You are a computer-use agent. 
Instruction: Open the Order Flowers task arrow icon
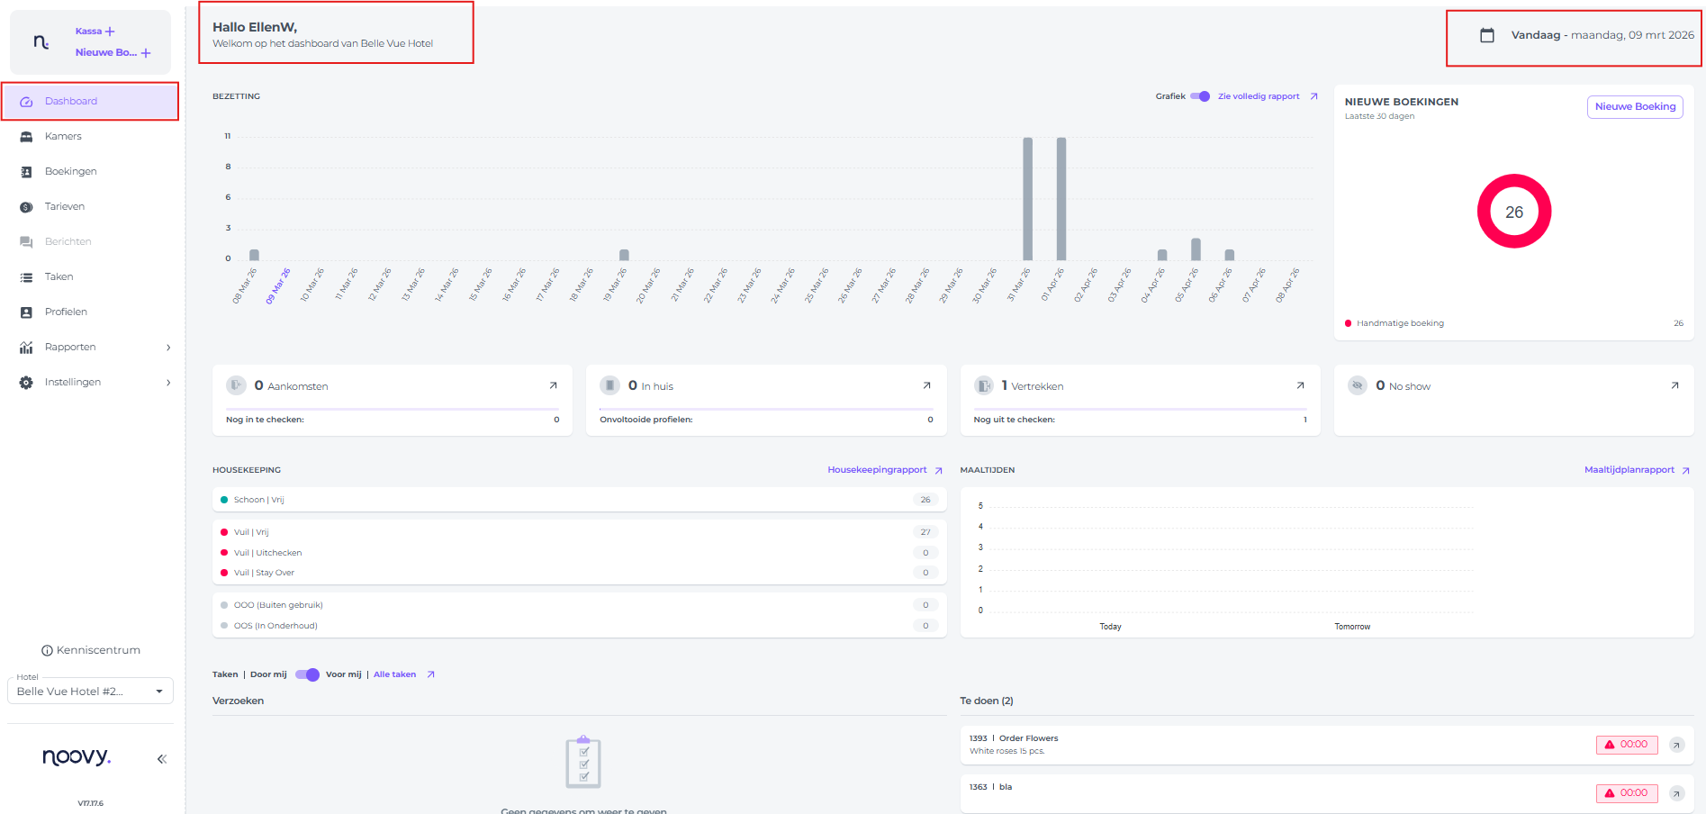tap(1676, 745)
